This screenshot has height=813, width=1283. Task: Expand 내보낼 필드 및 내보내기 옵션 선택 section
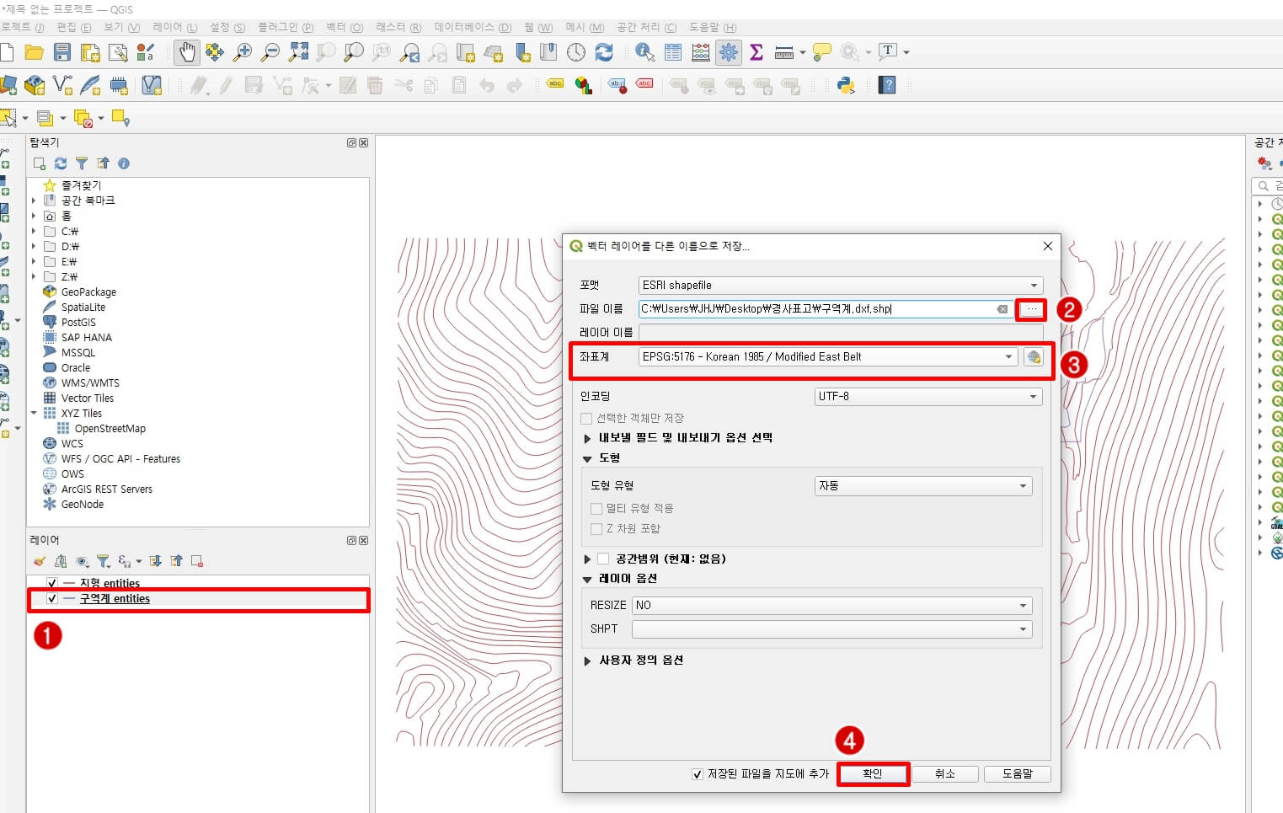tap(587, 438)
